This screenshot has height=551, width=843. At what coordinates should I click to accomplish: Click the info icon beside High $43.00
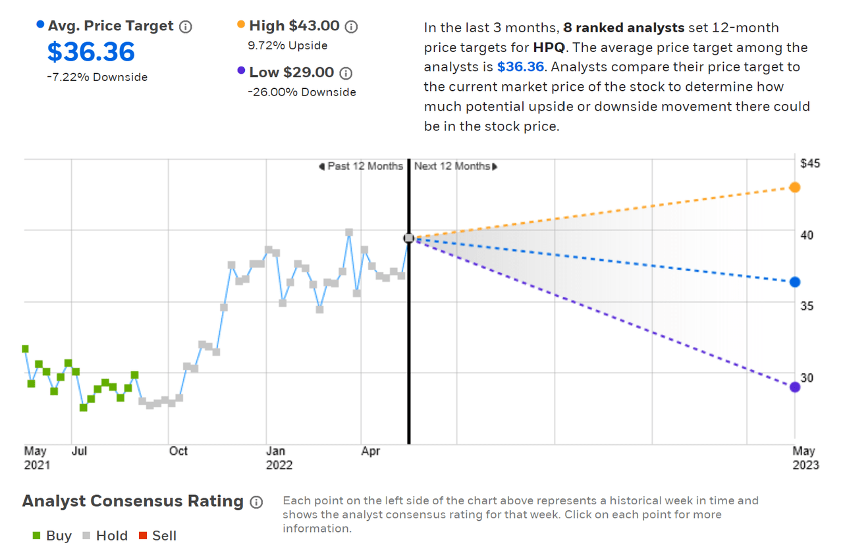point(351,26)
